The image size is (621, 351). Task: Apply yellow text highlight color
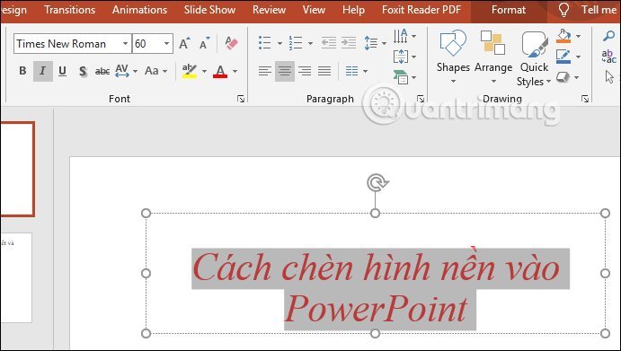click(x=190, y=71)
